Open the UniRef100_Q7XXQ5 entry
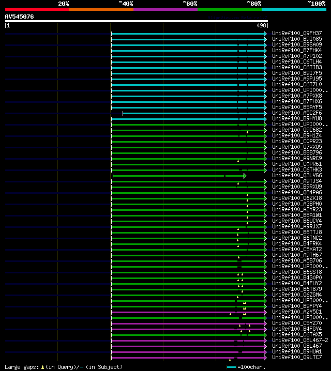331x371 pixels. (297, 147)
